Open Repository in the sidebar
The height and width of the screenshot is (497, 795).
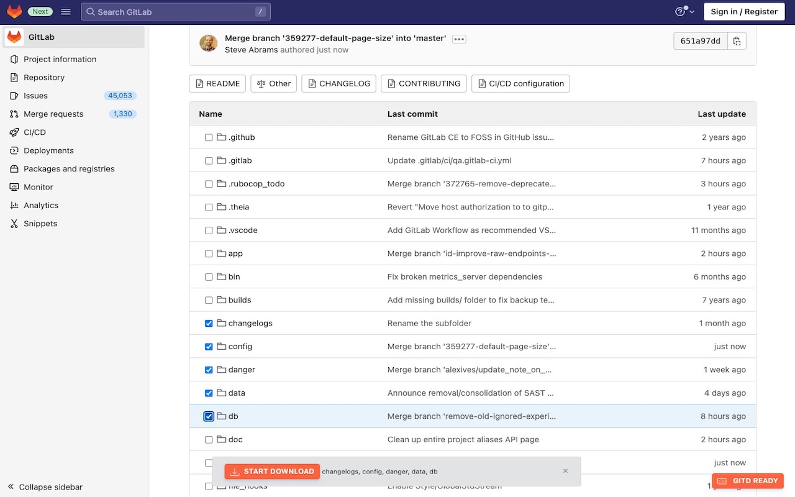[43, 78]
